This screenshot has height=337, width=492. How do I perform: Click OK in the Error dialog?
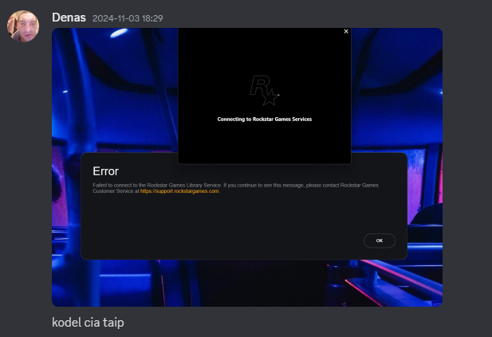[x=380, y=241]
